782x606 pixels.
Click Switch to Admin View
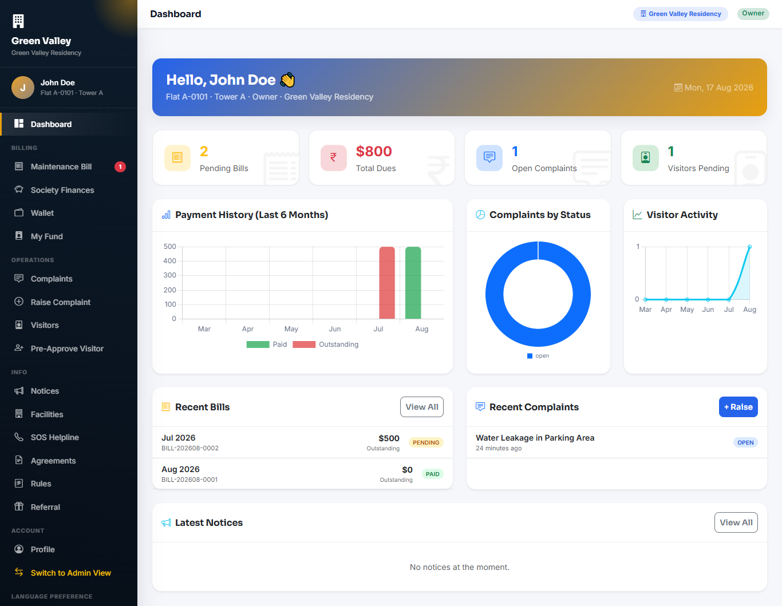coord(69,573)
